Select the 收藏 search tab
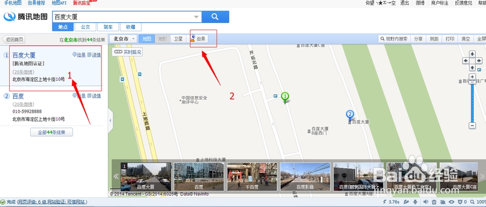486x207 pixels. pyautogui.click(x=131, y=27)
